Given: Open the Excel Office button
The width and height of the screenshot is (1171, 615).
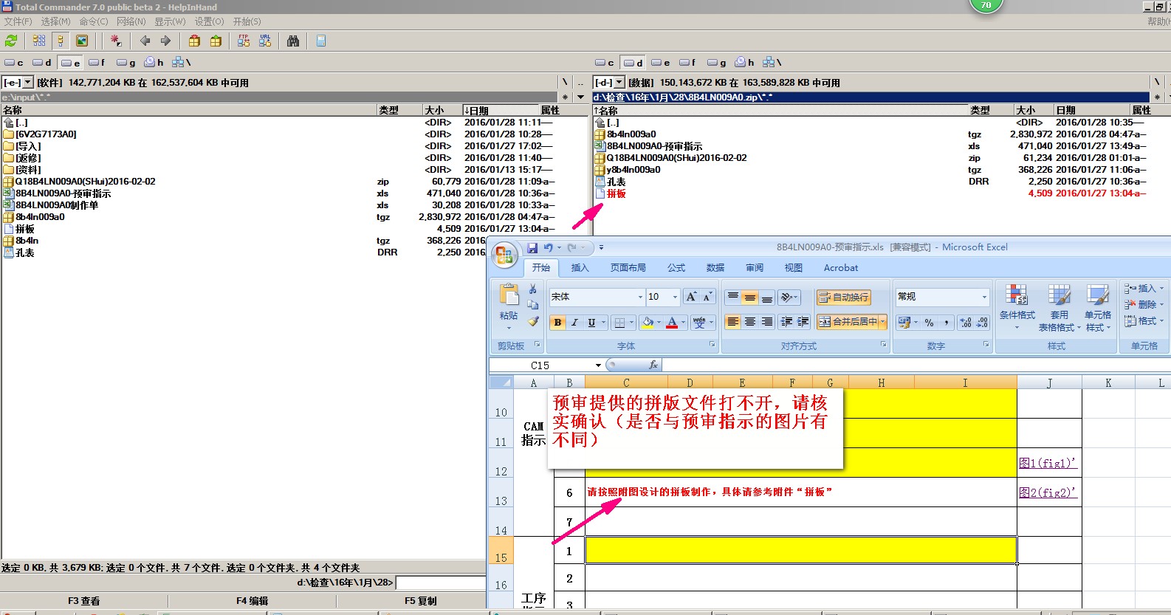Looking at the screenshot, I should [505, 255].
